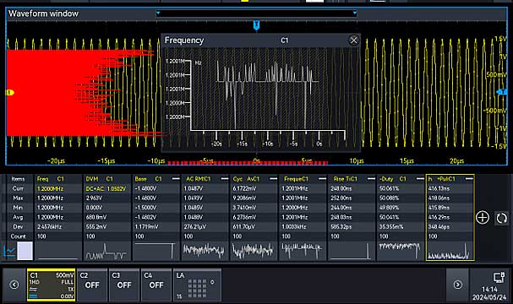This screenshot has width=513, height=304.
Task: Click the yellow channel 1 ground level marker
Action: click(x=10, y=93)
